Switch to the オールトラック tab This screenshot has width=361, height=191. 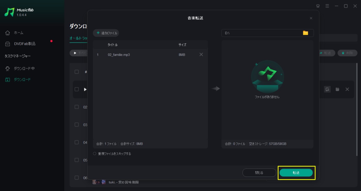coord(78,38)
